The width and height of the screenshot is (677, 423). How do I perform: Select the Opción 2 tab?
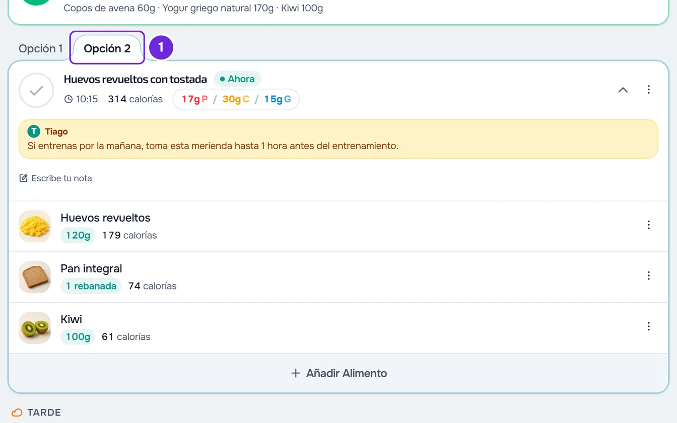click(107, 48)
